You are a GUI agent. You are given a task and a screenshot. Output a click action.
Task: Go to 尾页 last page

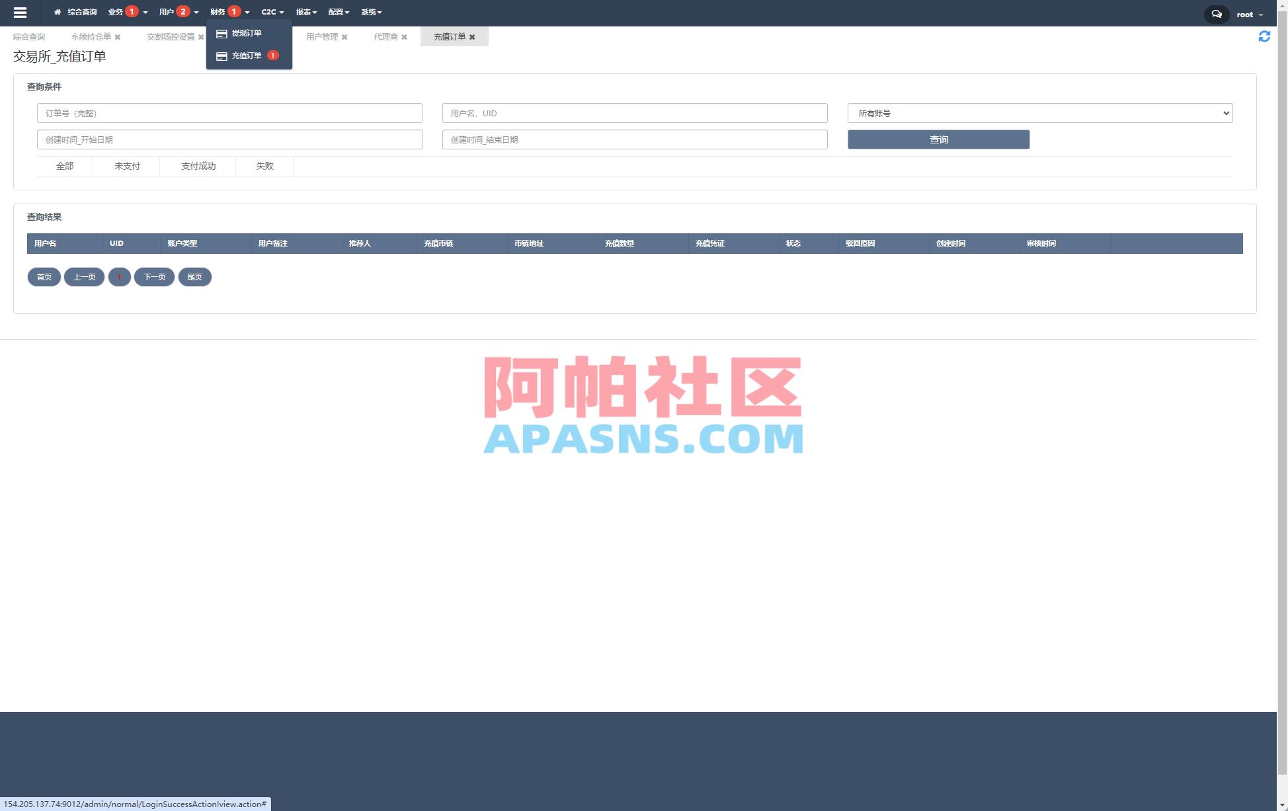(194, 276)
